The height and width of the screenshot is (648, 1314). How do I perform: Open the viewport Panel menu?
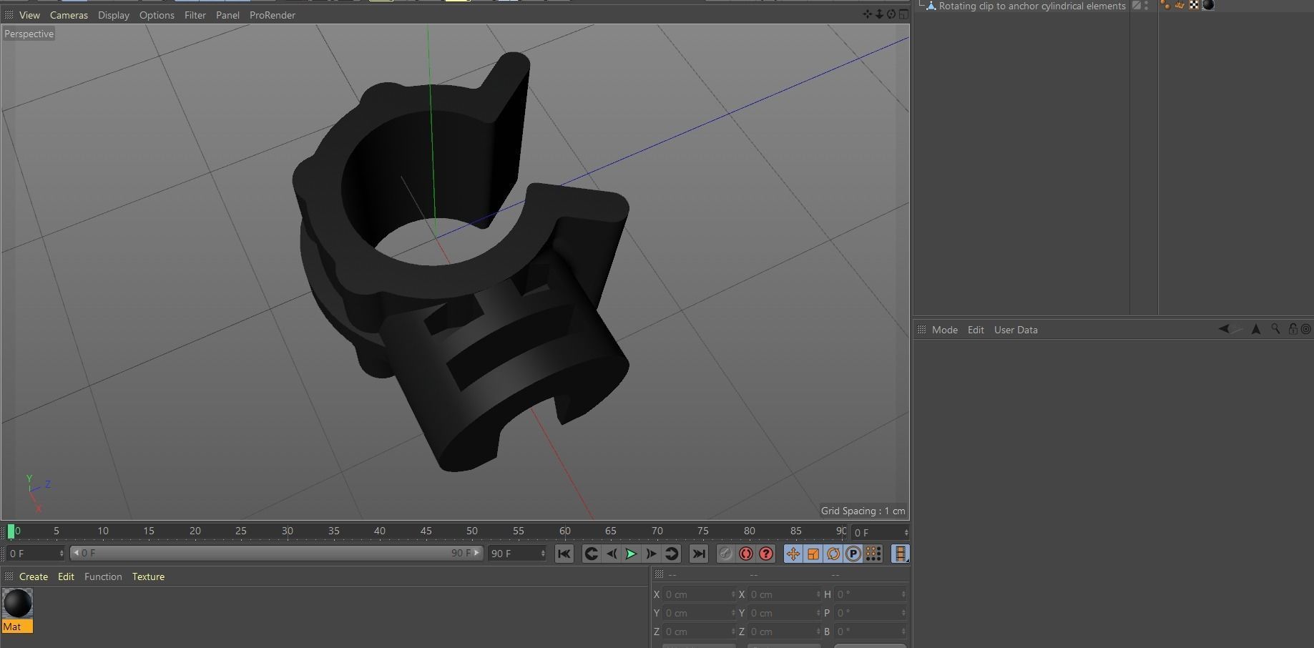(x=227, y=15)
